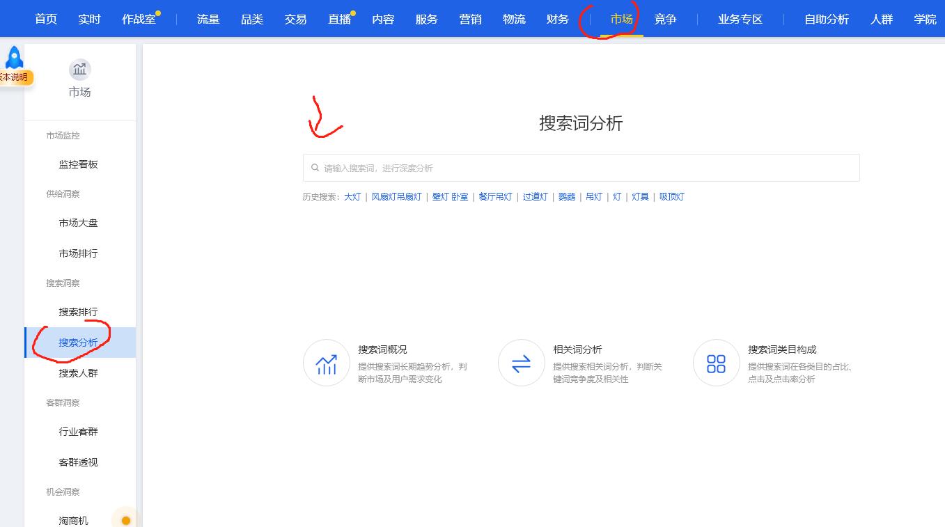Open 市场大盘 under 供给洞察
Screen dimensions: 945x527
(x=79, y=223)
